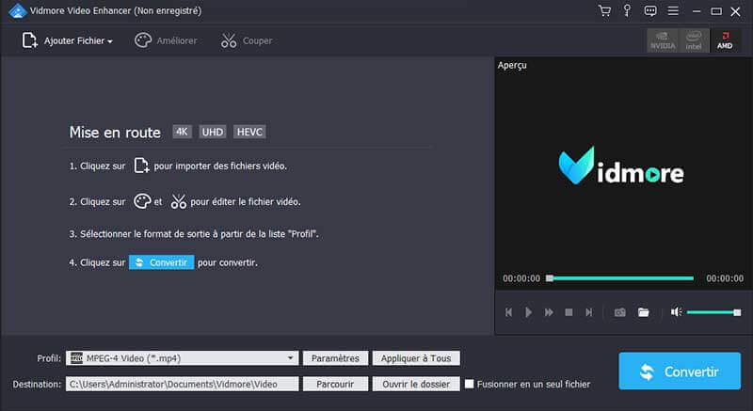The height and width of the screenshot is (411, 753).
Task: Click the Parcourir button
Action: coord(335,384)
